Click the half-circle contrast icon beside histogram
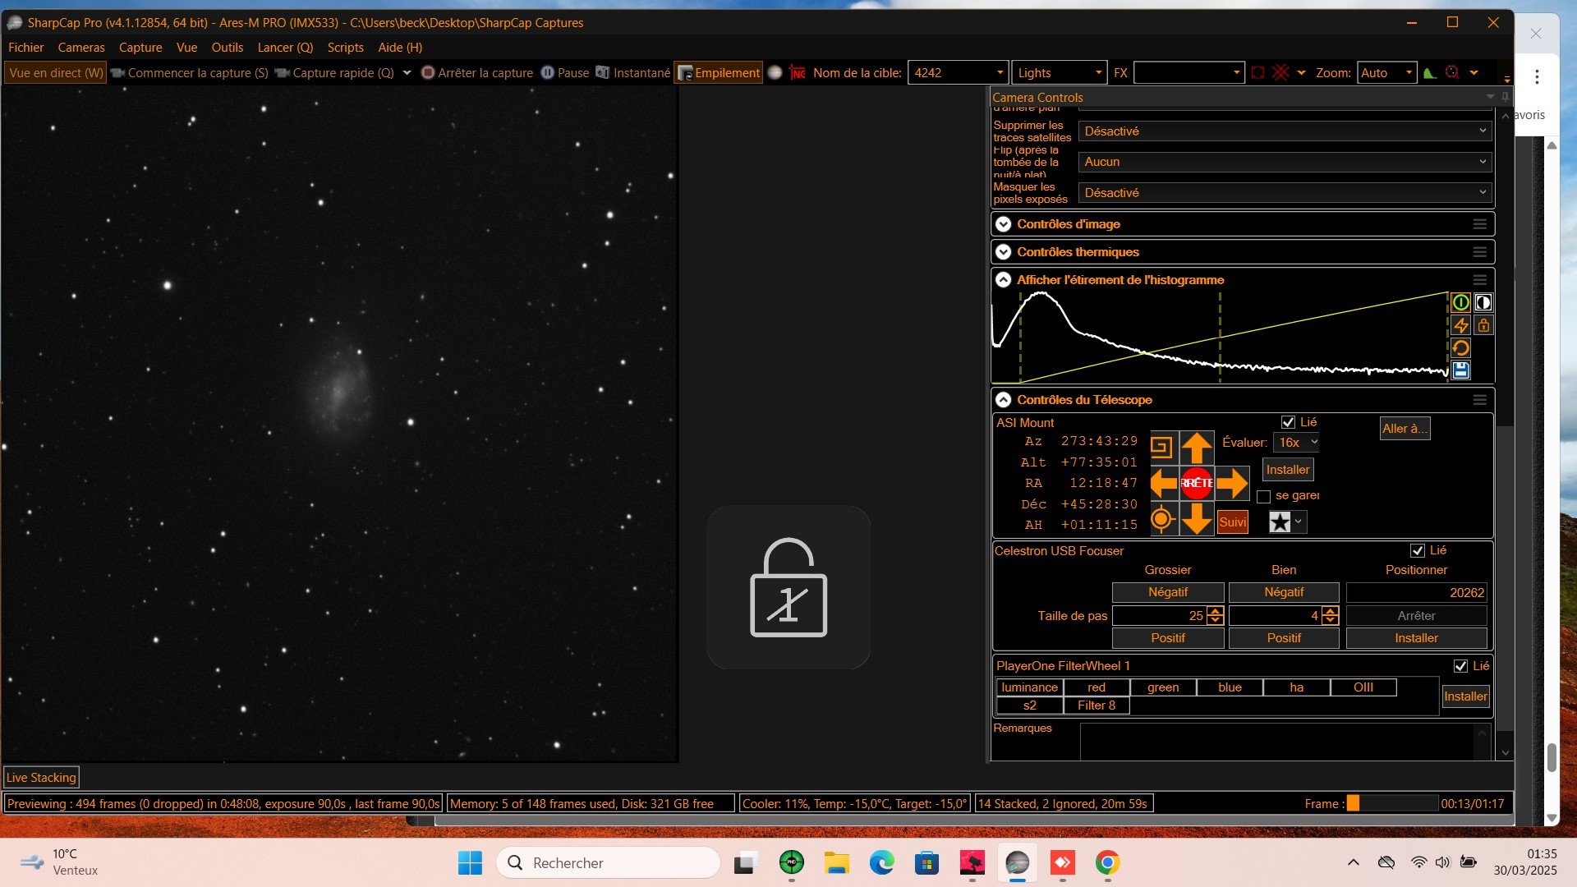The image size is (1577, 887). pos(1483,302)
